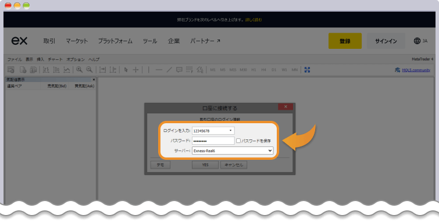Click the login field showing 12345678
The height and width of the screenshot is (222, 439).
213,131
